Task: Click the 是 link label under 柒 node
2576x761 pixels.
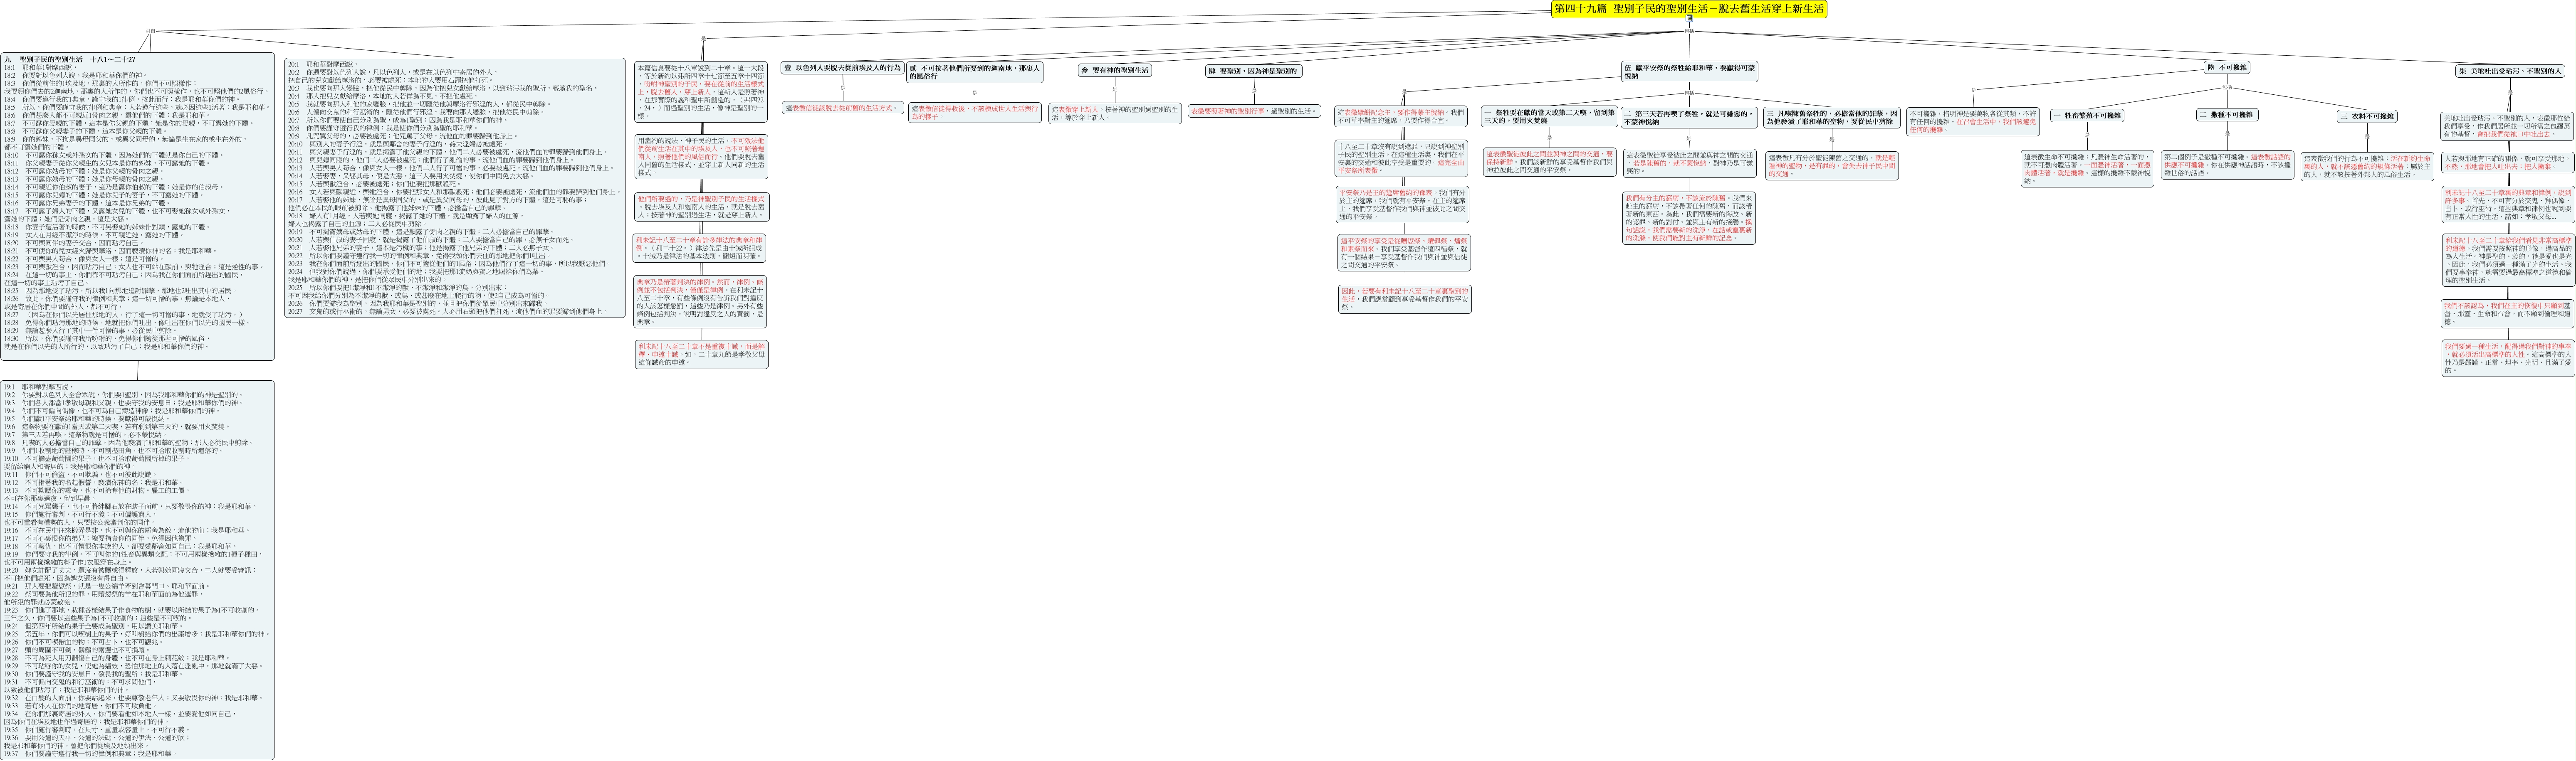Action: [x=2510, y=93]
